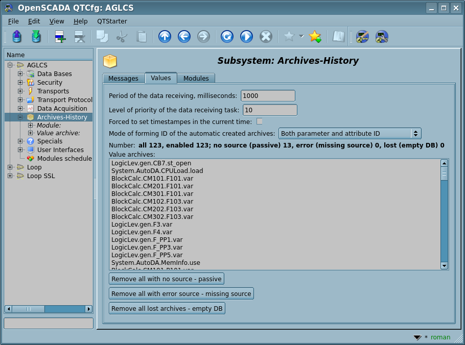Start cyclic refresh with the play icon

[246, 37]
